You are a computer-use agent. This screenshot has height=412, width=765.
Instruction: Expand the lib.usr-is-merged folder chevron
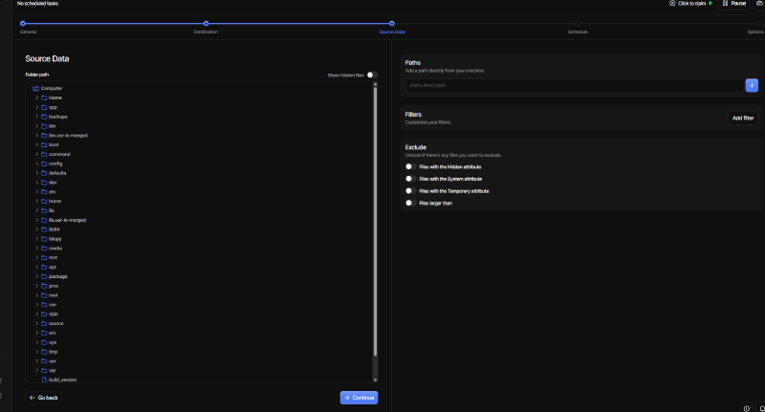click(x=37, y=220)
